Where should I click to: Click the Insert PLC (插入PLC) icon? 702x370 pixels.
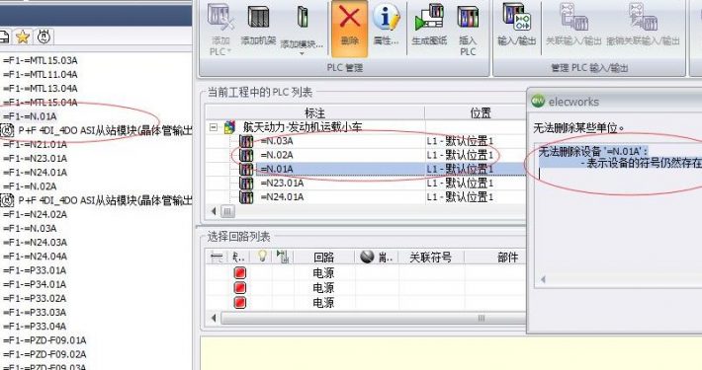(468, 17)
